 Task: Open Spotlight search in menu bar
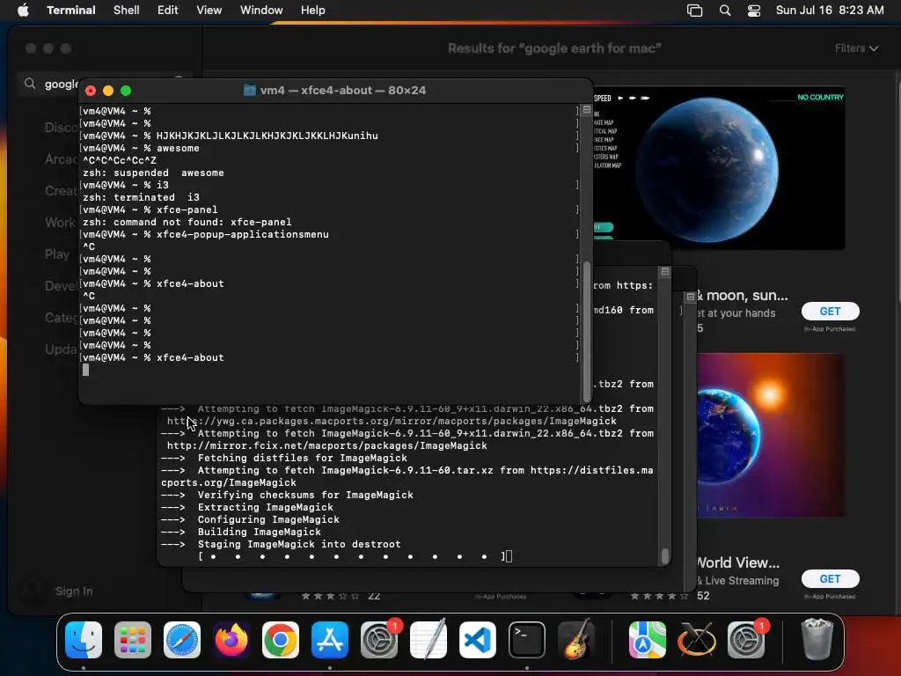point(725,11)
